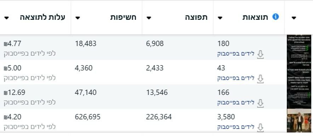Open לידים בפייסבוק link under 43 results
This screenshot has height=136, width=313.
[236, 78]
